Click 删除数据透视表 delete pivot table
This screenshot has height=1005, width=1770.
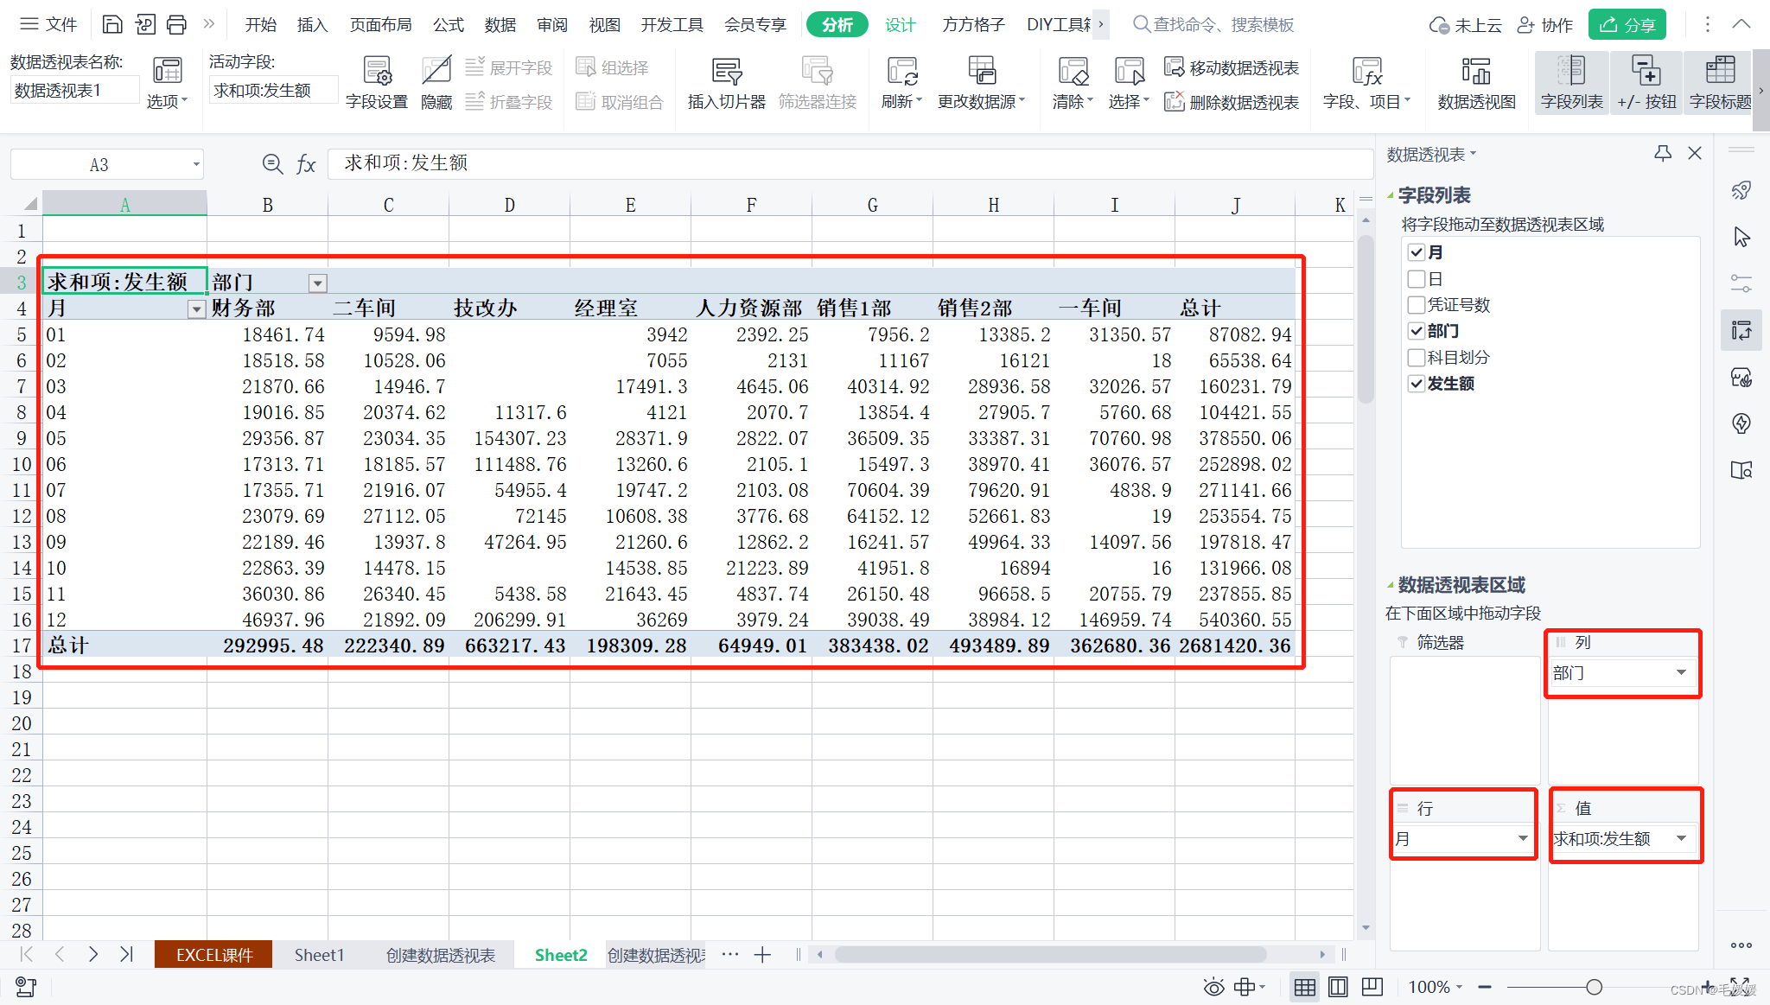(x=1232, y=102)
